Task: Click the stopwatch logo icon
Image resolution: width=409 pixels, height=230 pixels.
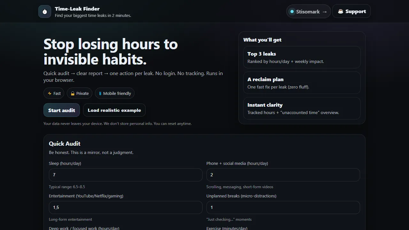Action: pyautogui.click(x=44, y=11)
